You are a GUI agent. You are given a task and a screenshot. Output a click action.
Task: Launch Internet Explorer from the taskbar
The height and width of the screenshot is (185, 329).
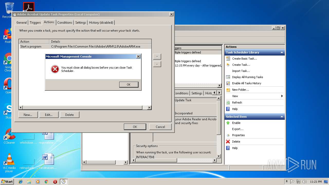pyautogui.click(x=21, y=182)
